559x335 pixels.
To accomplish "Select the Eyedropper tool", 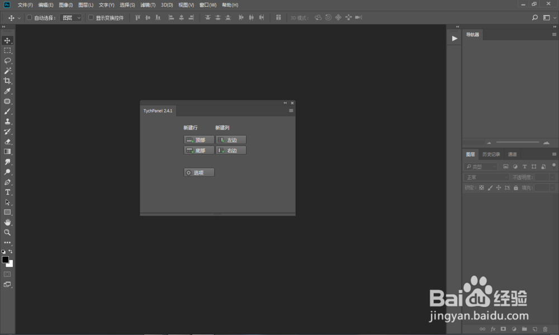I will click(7, 91).
